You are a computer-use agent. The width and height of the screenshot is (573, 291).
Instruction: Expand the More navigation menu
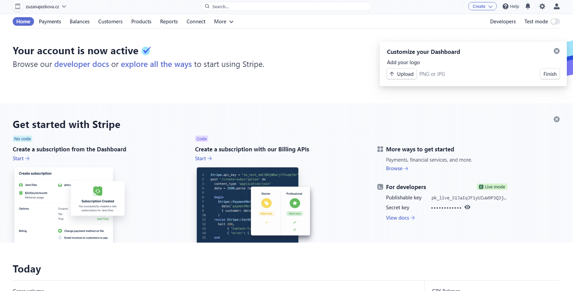(224, 22)
